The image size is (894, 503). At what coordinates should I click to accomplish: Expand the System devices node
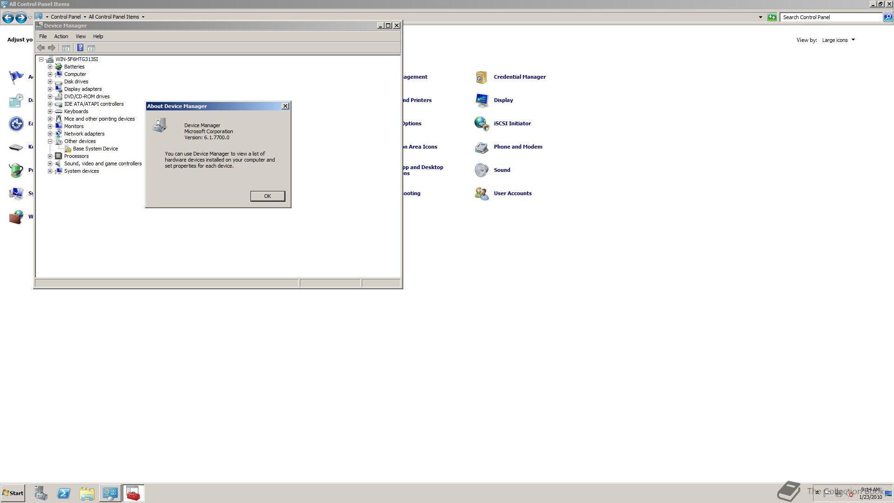point(50,171)
